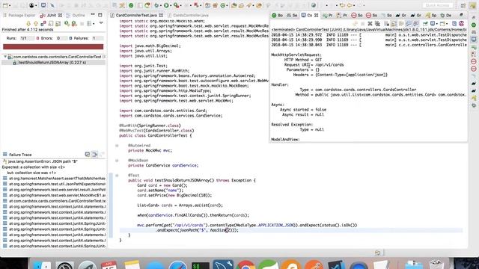Click Boot Dashboard green power toolbar icon
Viewport: 479px width, 269px height.
tap(131, 5)
